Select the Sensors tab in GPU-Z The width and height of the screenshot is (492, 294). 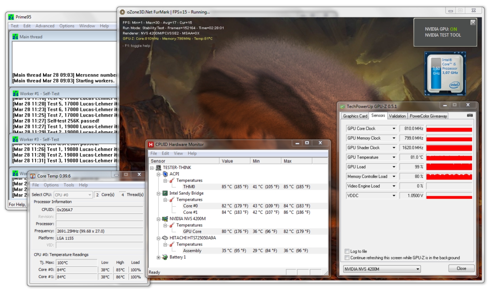378,115
